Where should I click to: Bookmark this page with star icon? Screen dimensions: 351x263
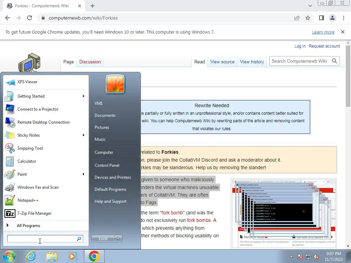pyautogui.click(x=308, y=18)
